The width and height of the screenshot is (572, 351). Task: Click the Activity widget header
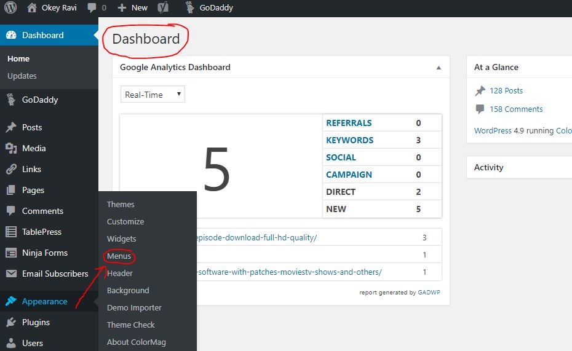click(488, 167)
